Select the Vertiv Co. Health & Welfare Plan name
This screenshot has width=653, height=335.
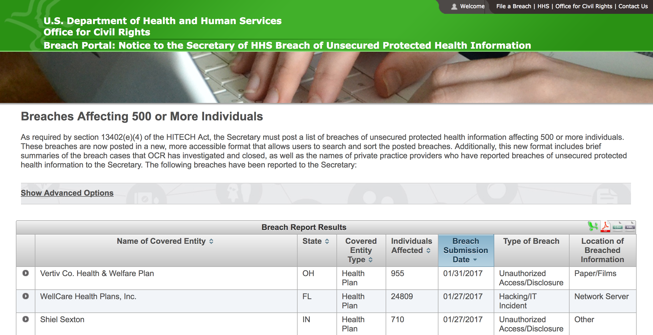pos(97,273)
